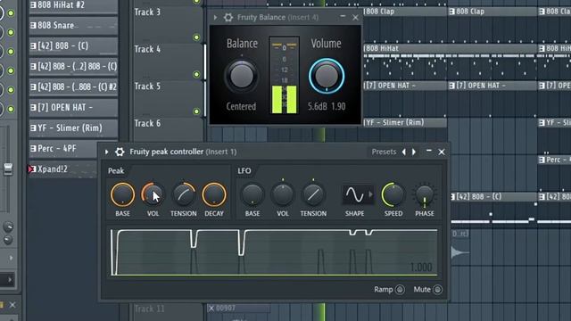Click the LFO PHASE knob

(x=425, y=195)
